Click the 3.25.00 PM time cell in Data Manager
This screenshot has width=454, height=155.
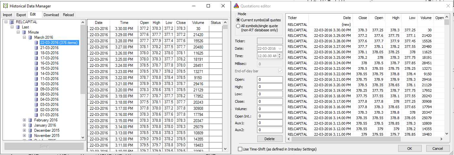[124, 59]
